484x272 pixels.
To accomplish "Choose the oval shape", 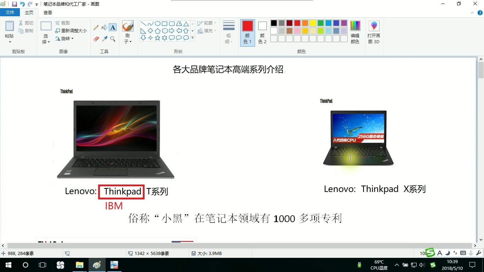I will [x=158, y=24].
